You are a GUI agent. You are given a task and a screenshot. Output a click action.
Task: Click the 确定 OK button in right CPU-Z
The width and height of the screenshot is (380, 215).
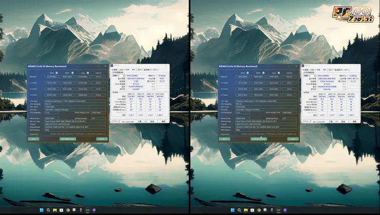[354, 121]
